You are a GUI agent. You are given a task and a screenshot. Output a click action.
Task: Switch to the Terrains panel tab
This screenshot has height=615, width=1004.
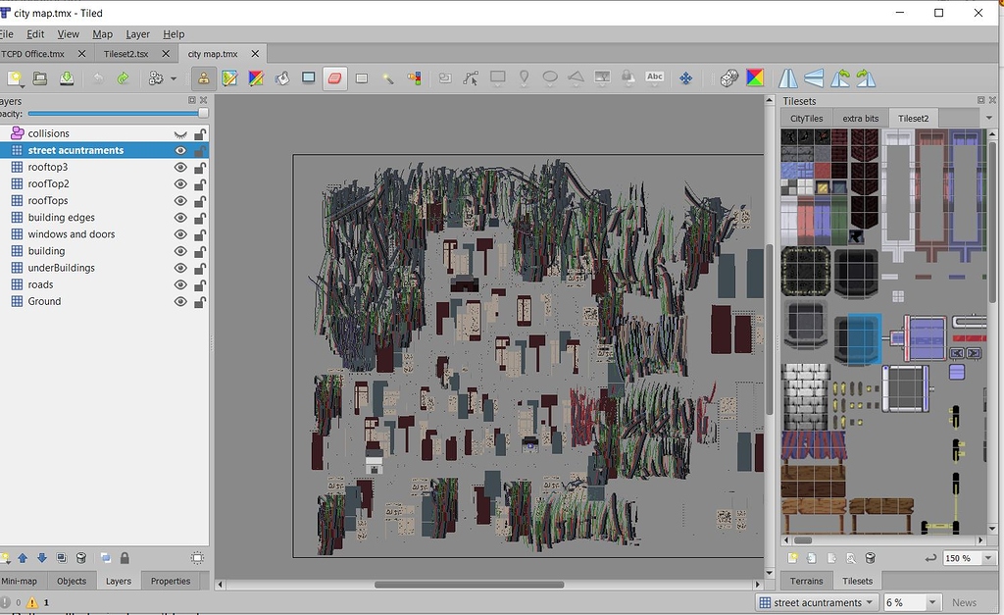[x=807, y=581]
